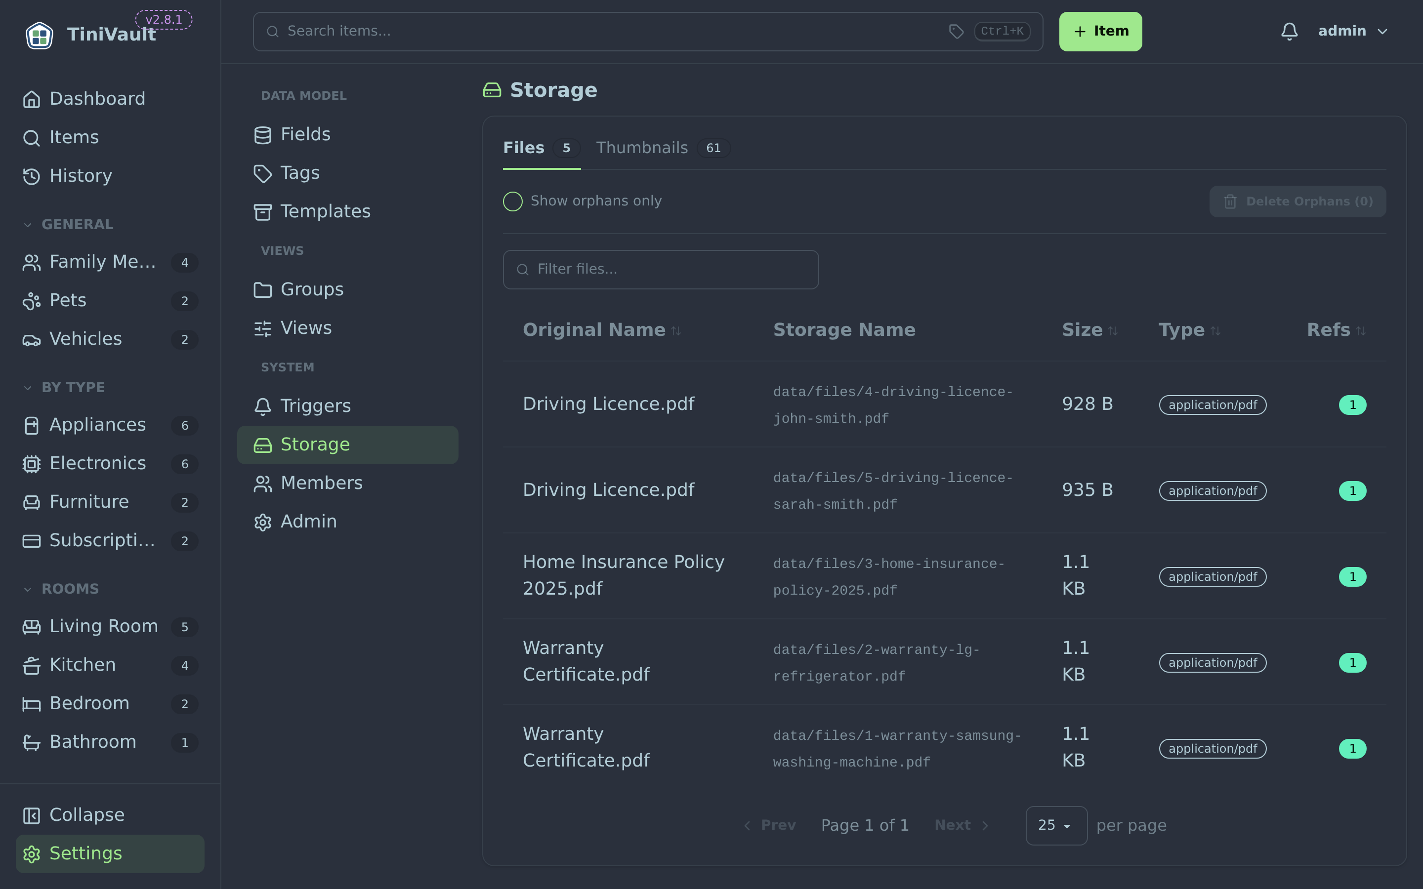Click the Triggers bell icon
This screenshot has height=889, width=1423.
[x=262, y=406]
